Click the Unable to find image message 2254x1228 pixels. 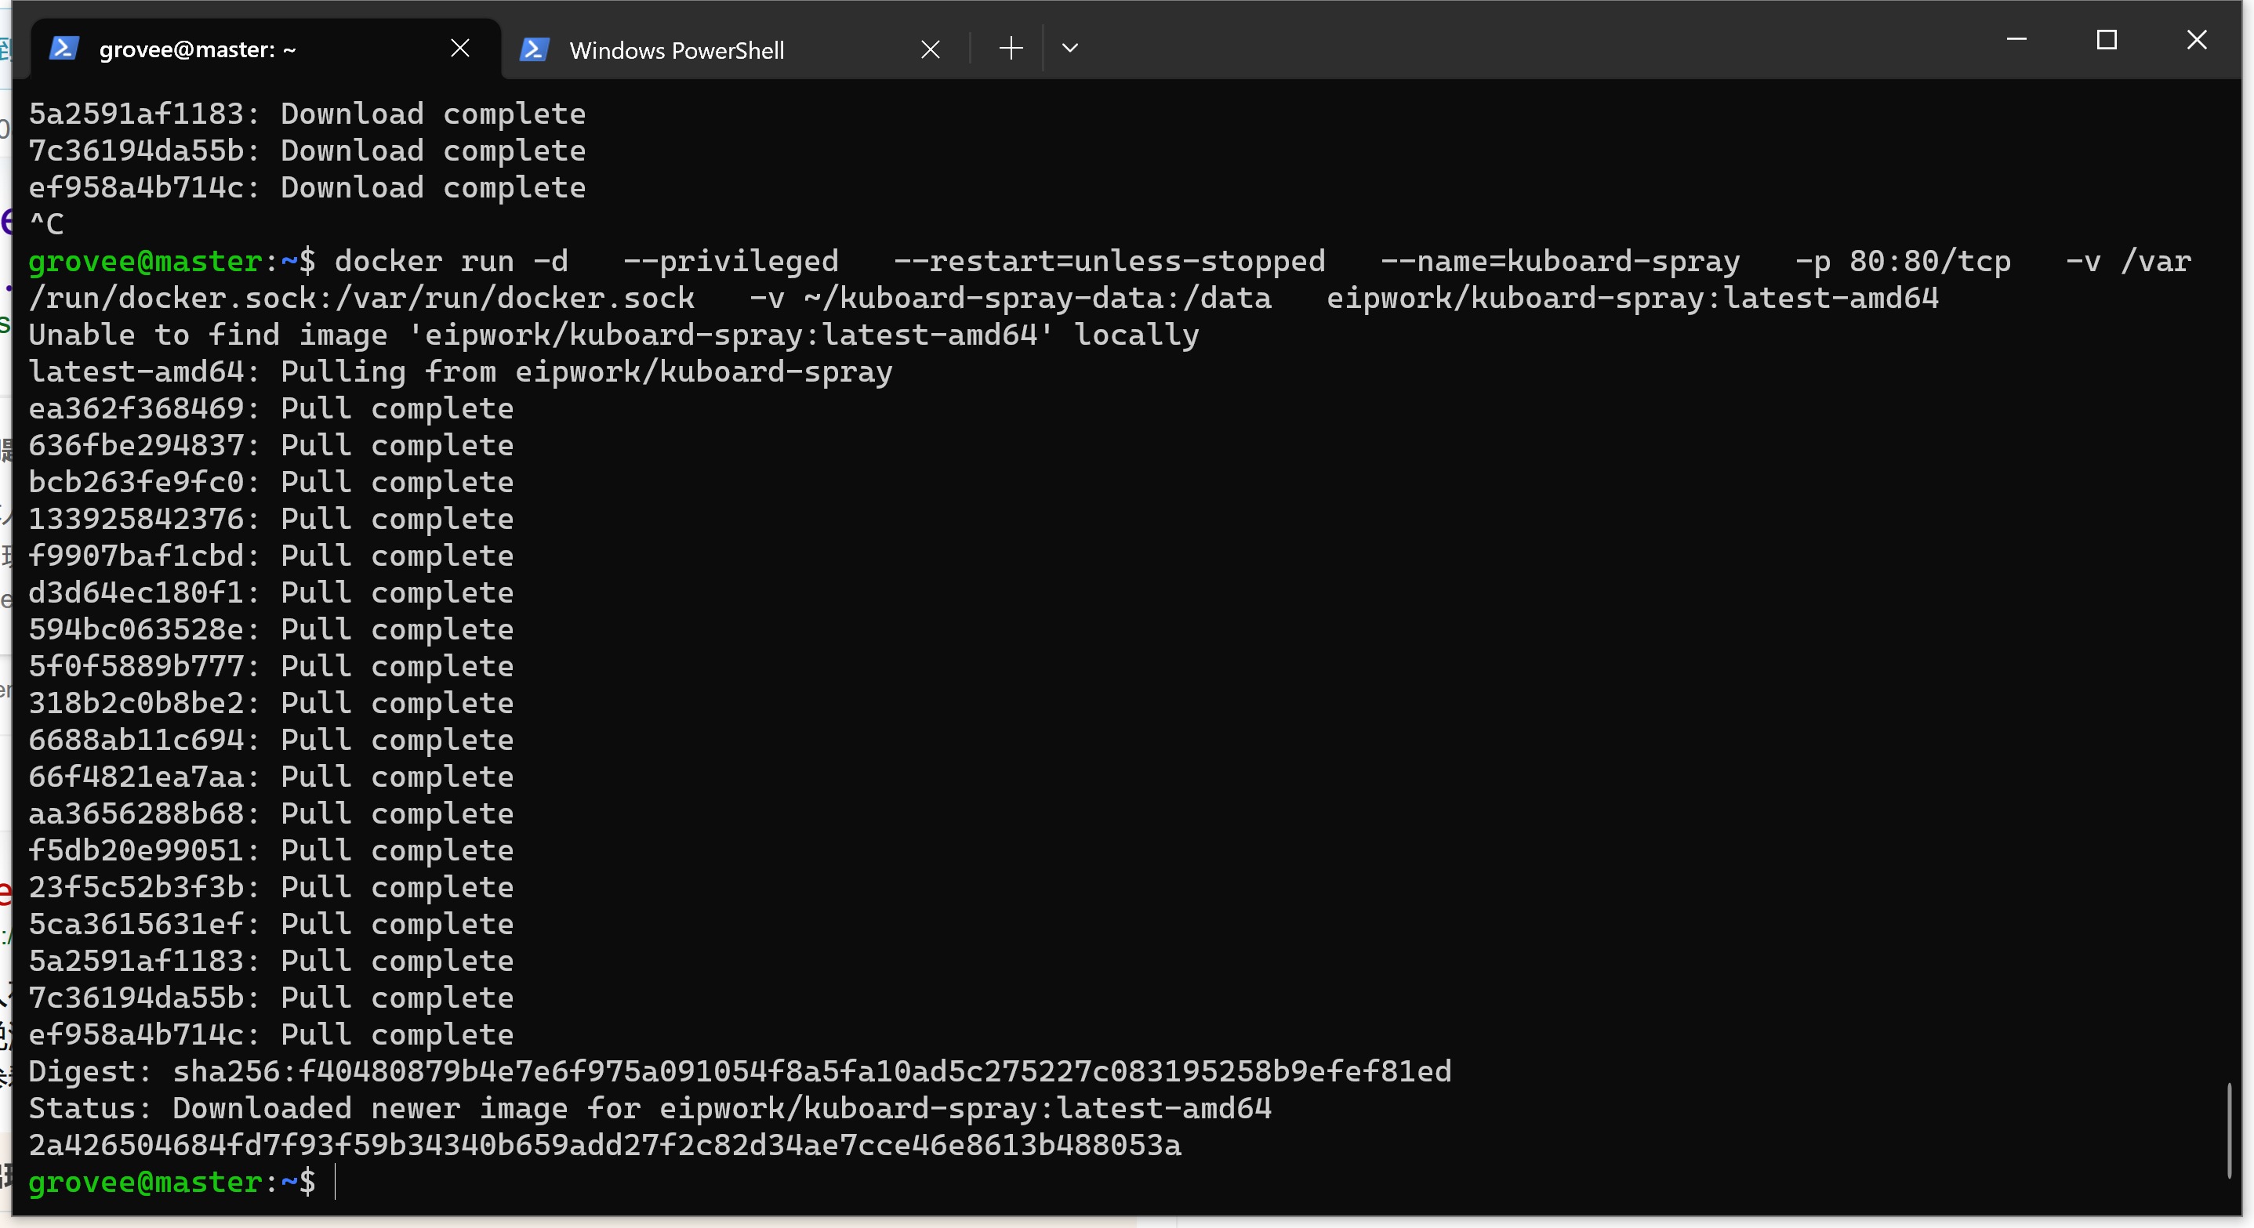(x=613, y=335)
